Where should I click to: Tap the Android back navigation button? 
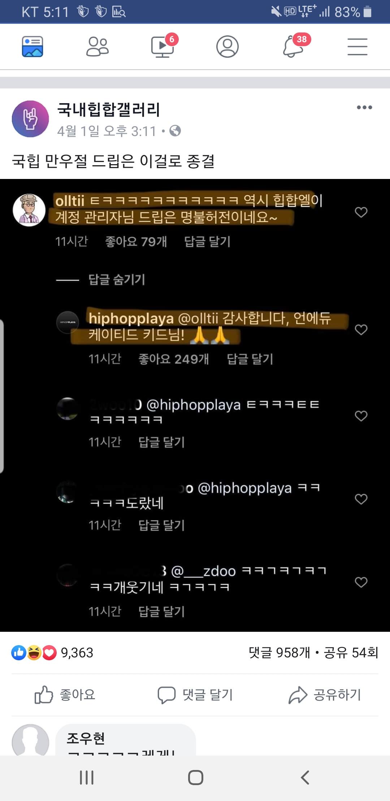(305, 777)
